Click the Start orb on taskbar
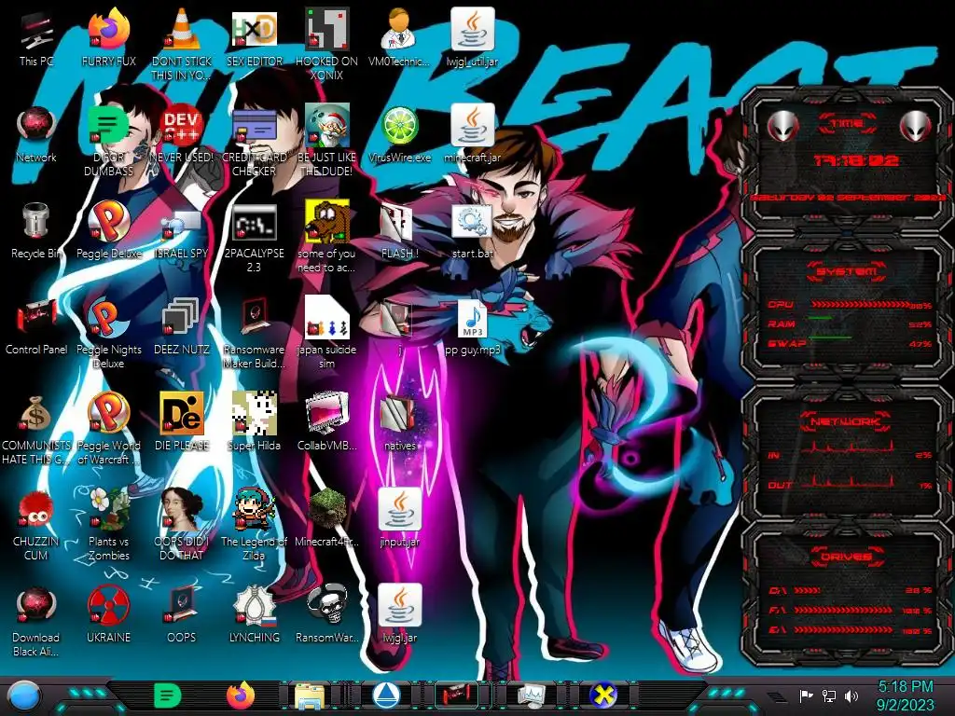 (x=23, y=695)
